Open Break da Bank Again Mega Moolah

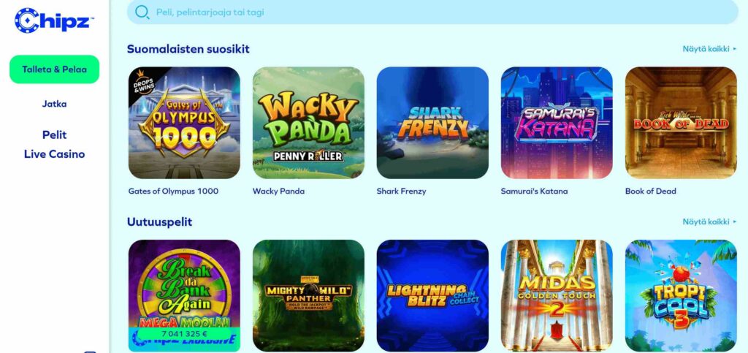click(184, 295)
